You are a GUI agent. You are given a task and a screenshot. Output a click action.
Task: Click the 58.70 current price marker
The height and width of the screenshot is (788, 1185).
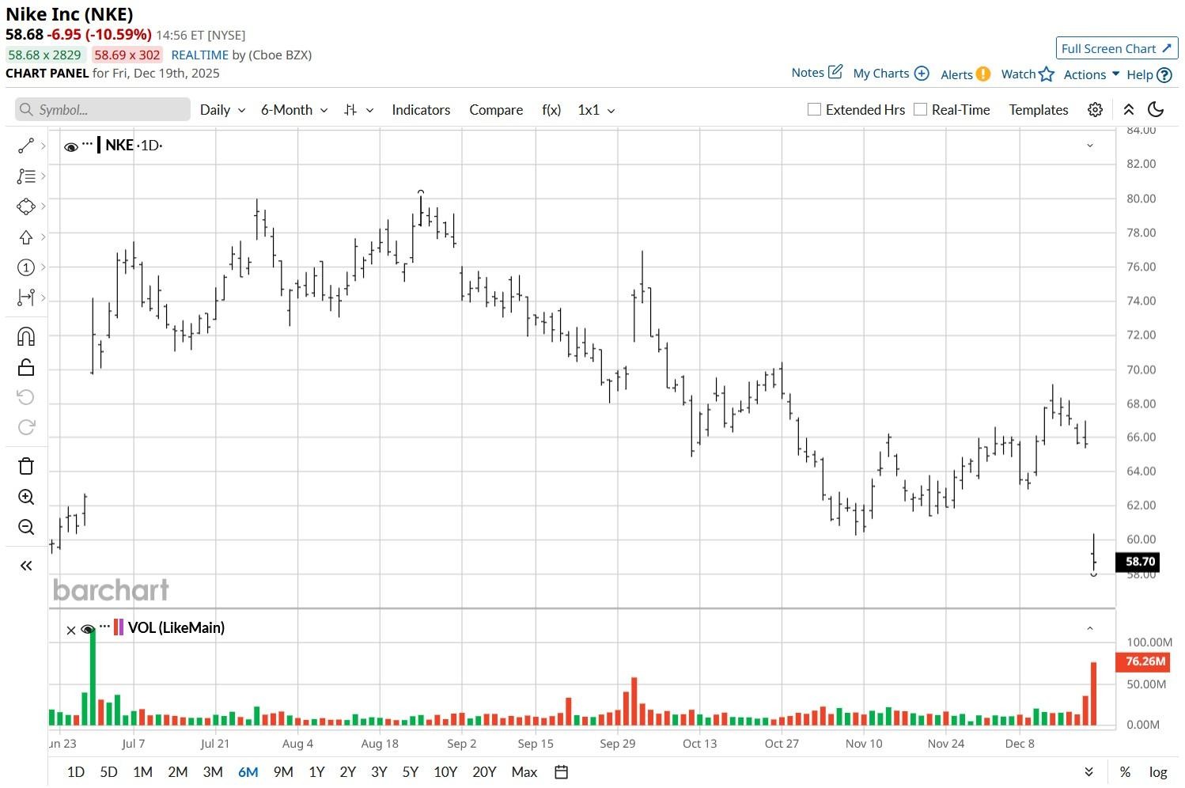[1139, 562]
